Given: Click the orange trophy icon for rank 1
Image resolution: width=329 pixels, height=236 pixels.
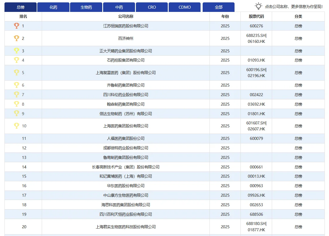Looking at the screenshot, I should (16, 26).
